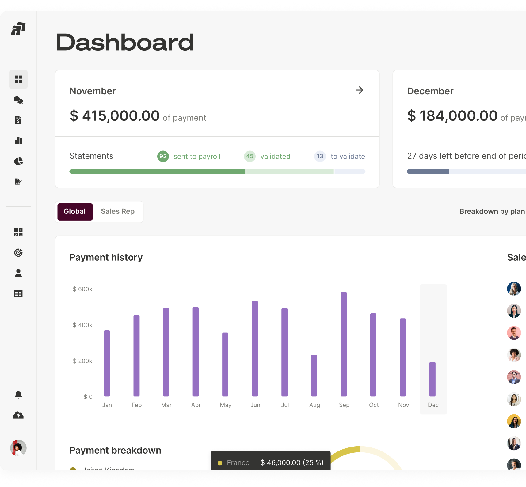Click the Payment history heading
This screenshot has width=526, height=487.
(106, 258)
